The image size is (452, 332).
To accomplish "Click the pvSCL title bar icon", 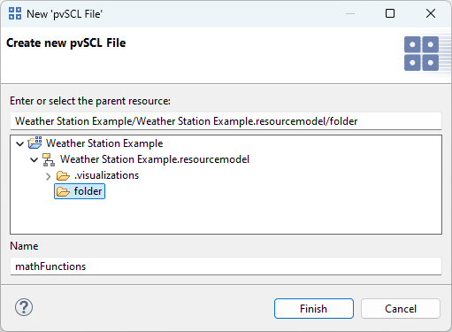I will pyautogui.click(x=15, y=13).
